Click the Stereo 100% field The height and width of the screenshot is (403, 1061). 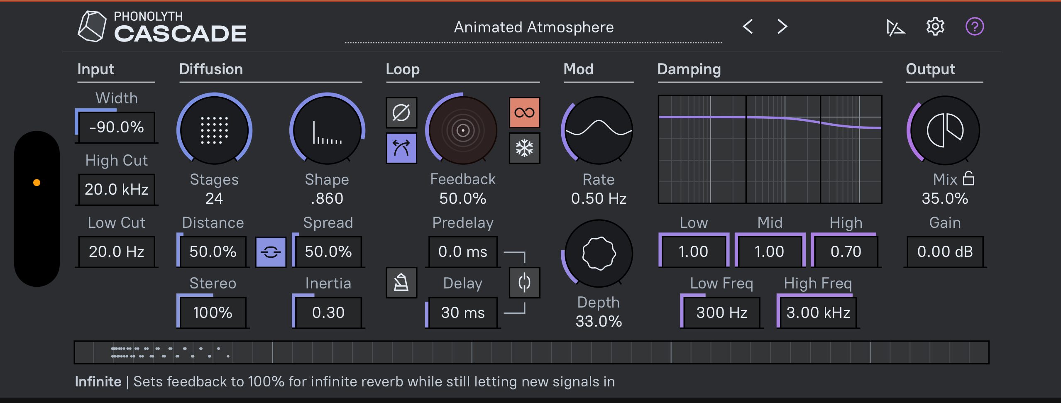coord(213,313)
